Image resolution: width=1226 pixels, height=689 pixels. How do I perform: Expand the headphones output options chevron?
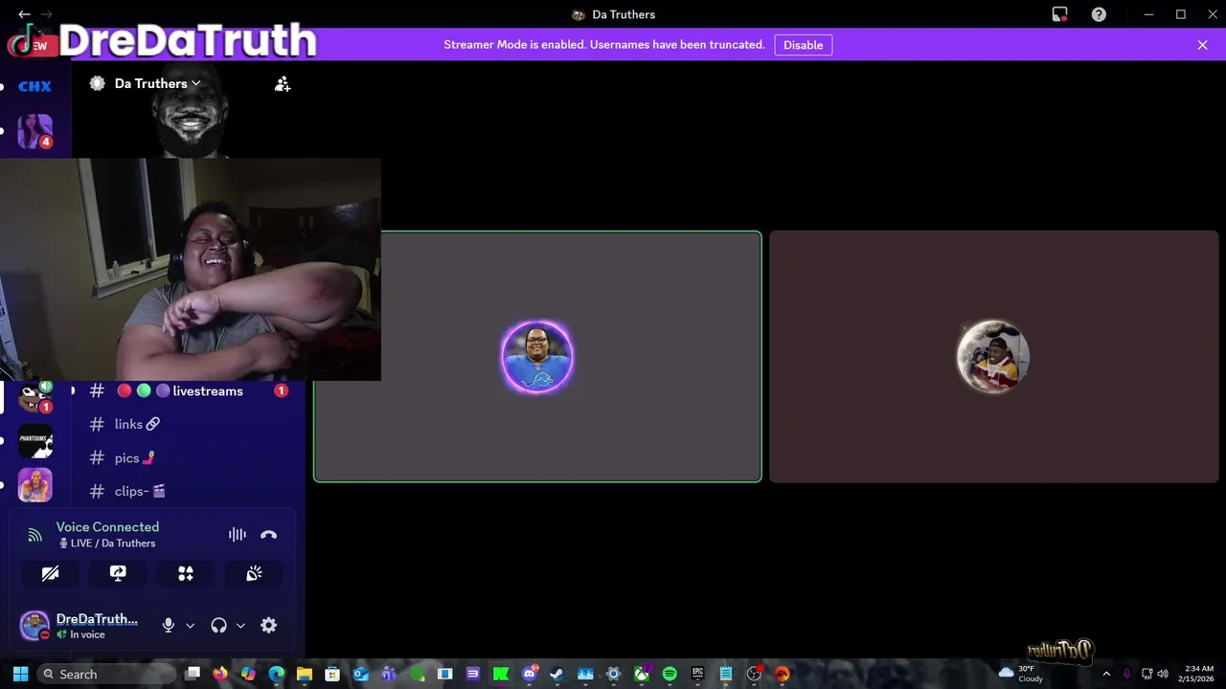coord(240,626)
